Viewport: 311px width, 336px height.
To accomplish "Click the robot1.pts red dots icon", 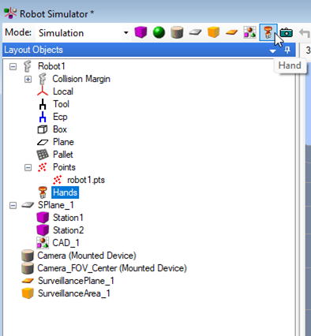I will [x=58, y=180].
